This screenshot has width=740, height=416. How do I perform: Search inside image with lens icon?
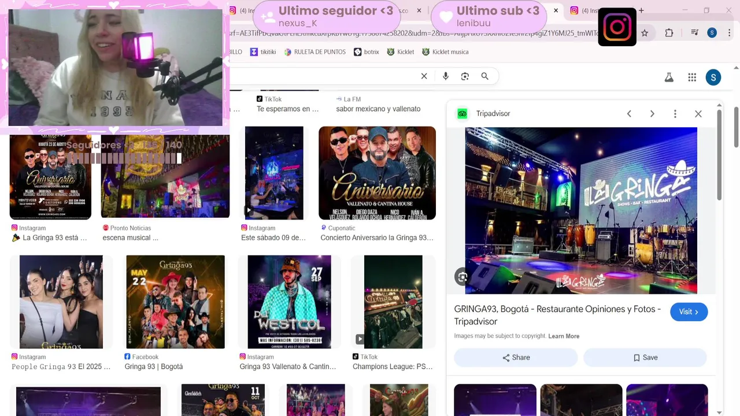point(462,277)
